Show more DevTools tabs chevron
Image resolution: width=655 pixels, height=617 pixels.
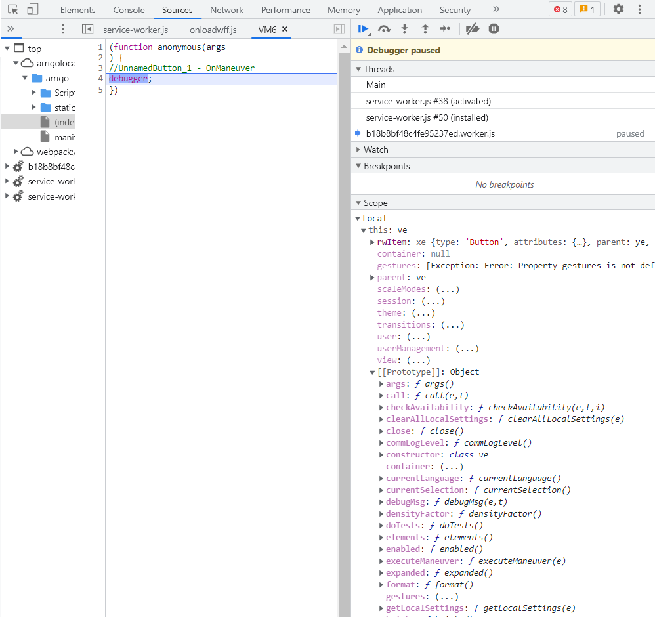pyautogui.click(x=496, y=9)
